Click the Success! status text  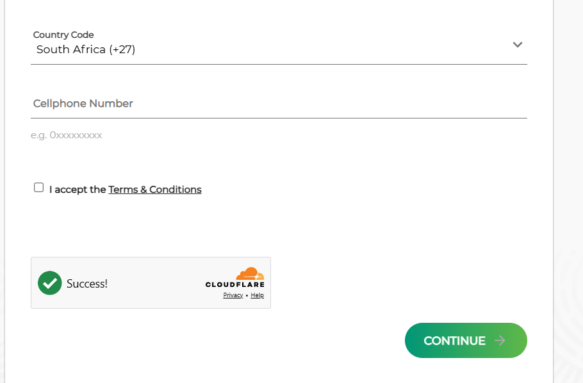(87, 284)
